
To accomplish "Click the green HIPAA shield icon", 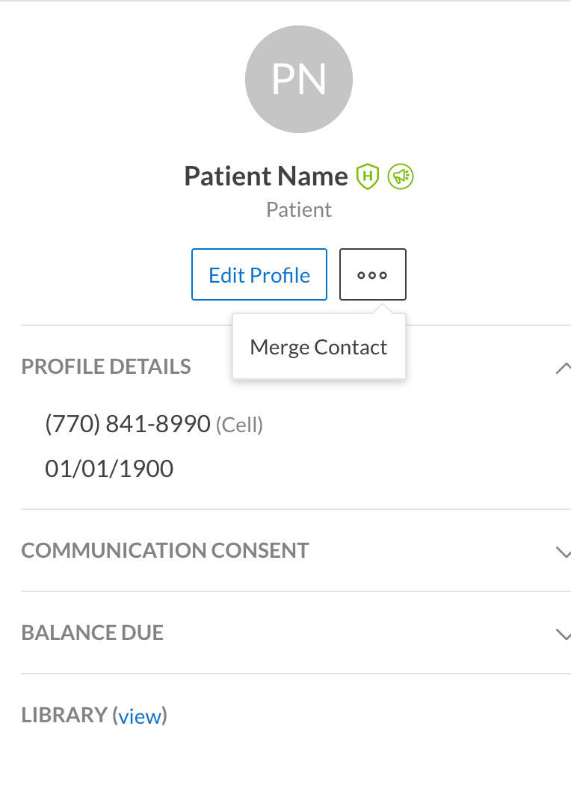I will click(x=368, y=176).
